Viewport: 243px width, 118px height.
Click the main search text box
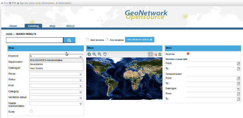[35, 40]
